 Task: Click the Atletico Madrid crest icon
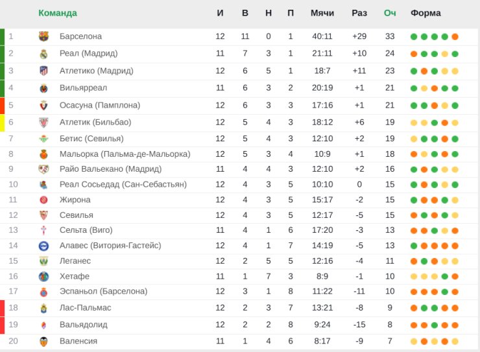[x=43, y=71]
